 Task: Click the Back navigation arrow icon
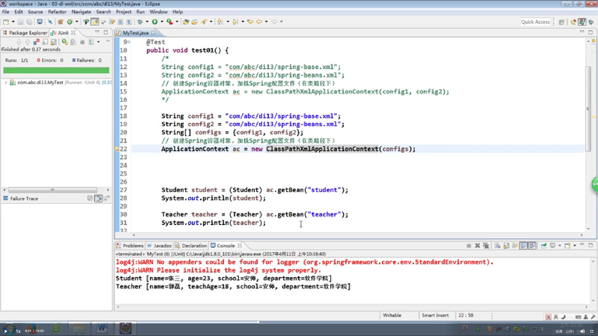coord(259,22)
